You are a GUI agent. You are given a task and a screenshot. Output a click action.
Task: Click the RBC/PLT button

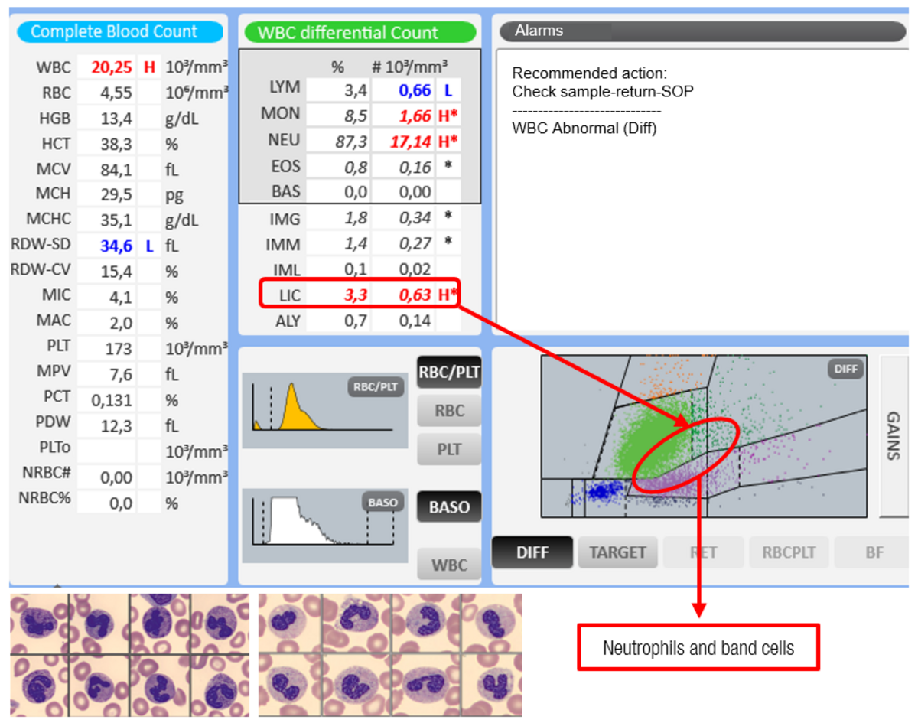tap(449, 373)
